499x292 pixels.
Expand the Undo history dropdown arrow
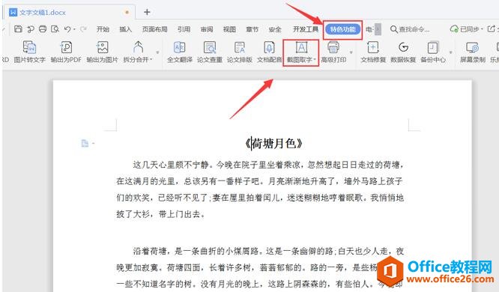pyautogui.click(x=74, y=29)
